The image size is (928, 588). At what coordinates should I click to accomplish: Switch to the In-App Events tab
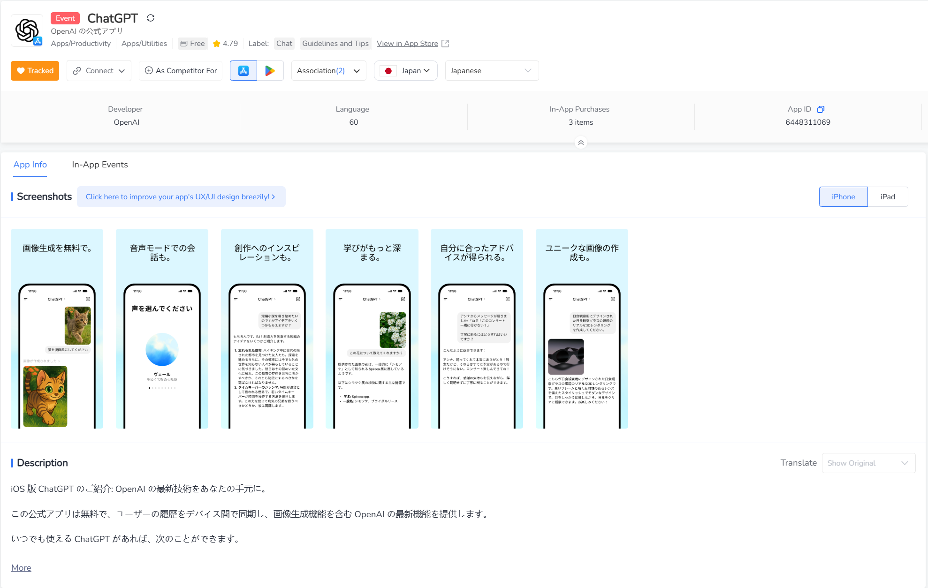100,165
